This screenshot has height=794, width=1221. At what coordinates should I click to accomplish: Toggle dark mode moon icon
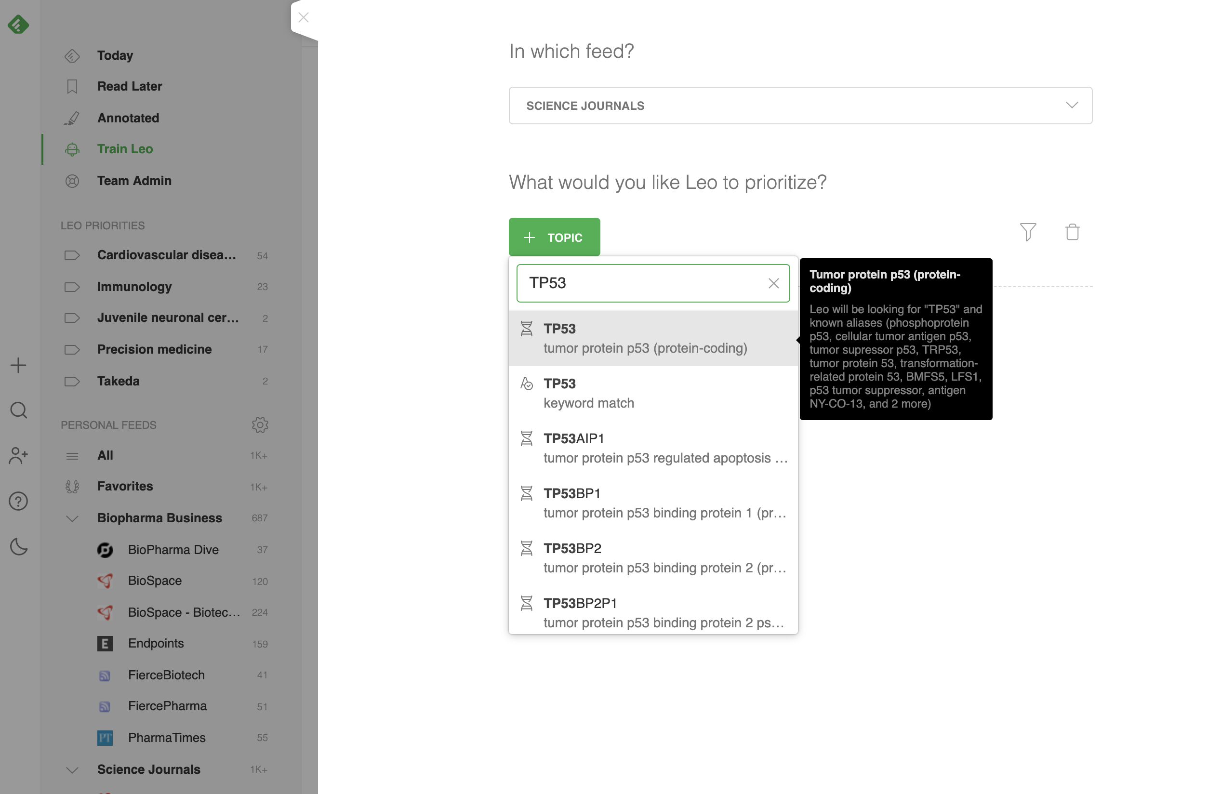18,547
